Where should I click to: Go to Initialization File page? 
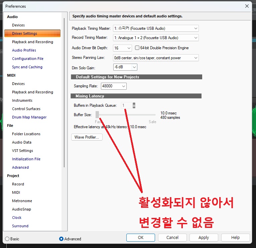coord(26,159)
